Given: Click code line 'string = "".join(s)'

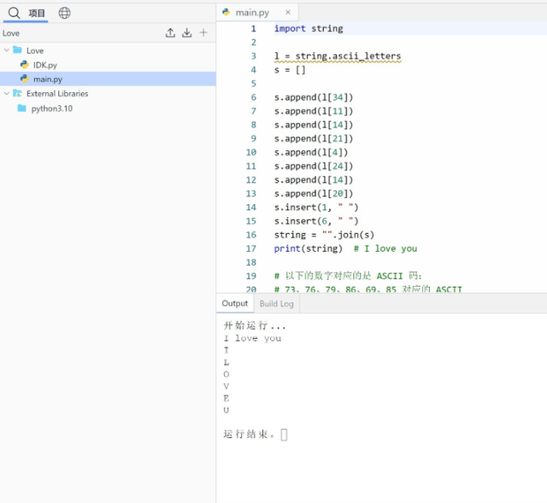Looking at the screenshot, I should click(x=324, y=235).
